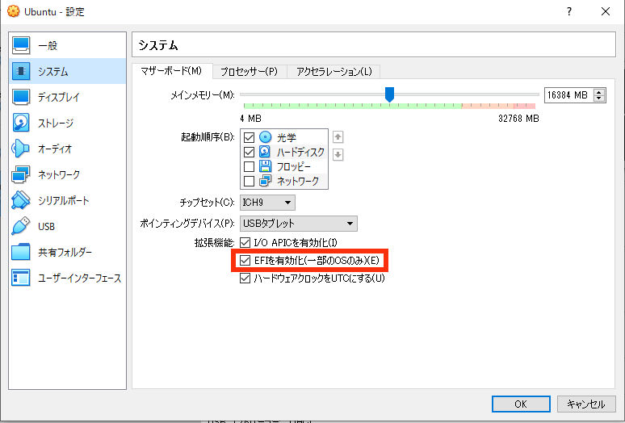Uncheck ハードディスク in boot order
Viewport: 625px width, 423px height.
pyautogui.click(x=250, y=152)
